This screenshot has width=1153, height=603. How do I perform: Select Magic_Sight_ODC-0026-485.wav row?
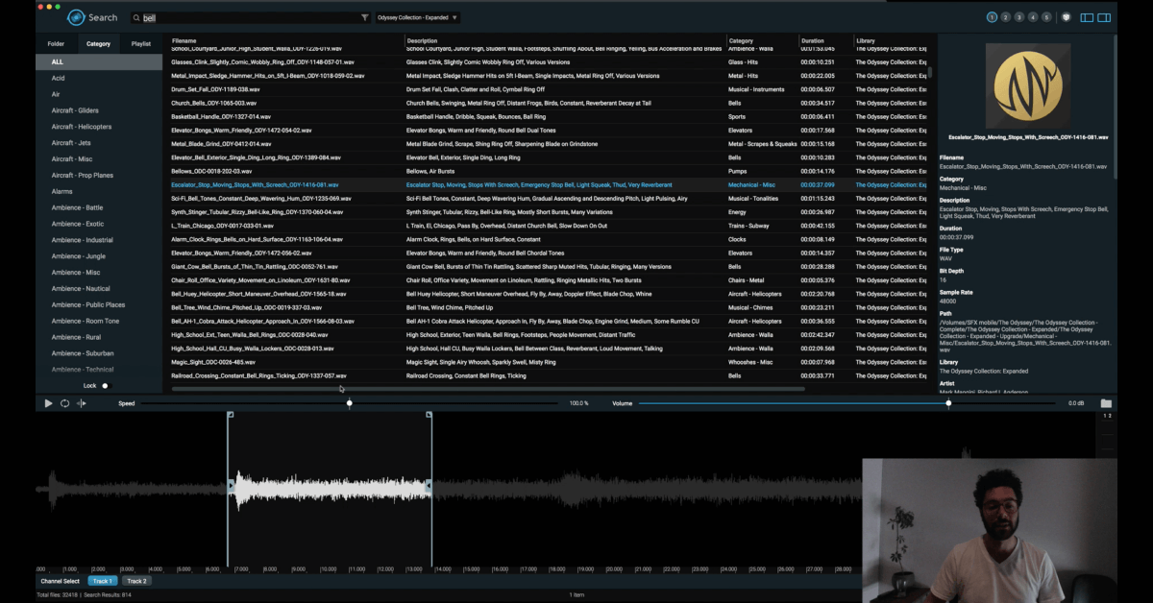click(x=550, y=362)
